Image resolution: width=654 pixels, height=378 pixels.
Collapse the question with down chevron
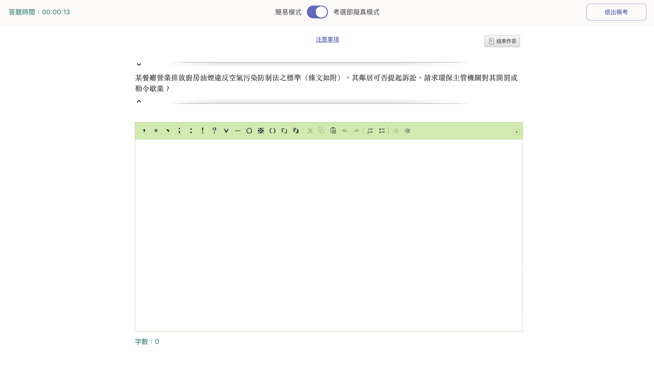coord(139,64)
